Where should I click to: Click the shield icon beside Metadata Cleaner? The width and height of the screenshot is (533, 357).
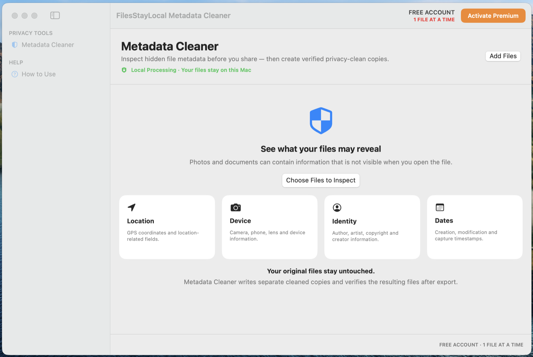point(15,45)
